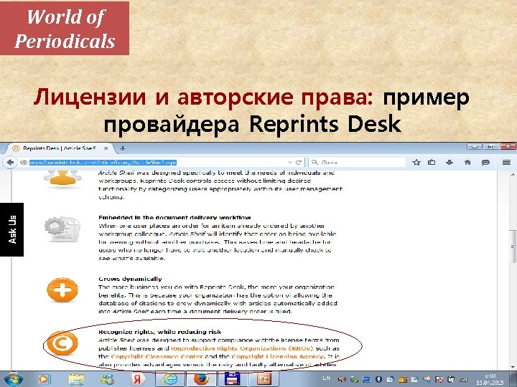Open the Copyright Licensing Agency link
Screen dimensions: 517x387
pyautogui.click(x=279, y=356)
